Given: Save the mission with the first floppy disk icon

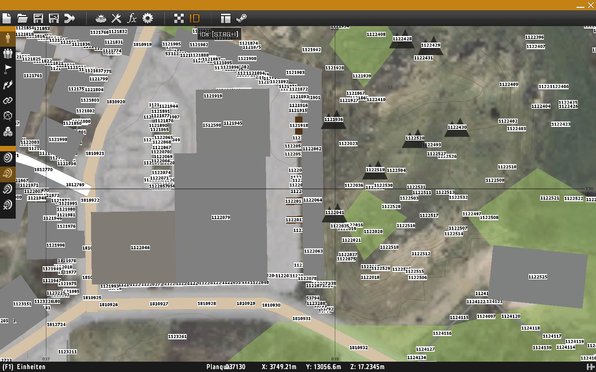Looking at the screenshot, I should click(x=38, y=18).
